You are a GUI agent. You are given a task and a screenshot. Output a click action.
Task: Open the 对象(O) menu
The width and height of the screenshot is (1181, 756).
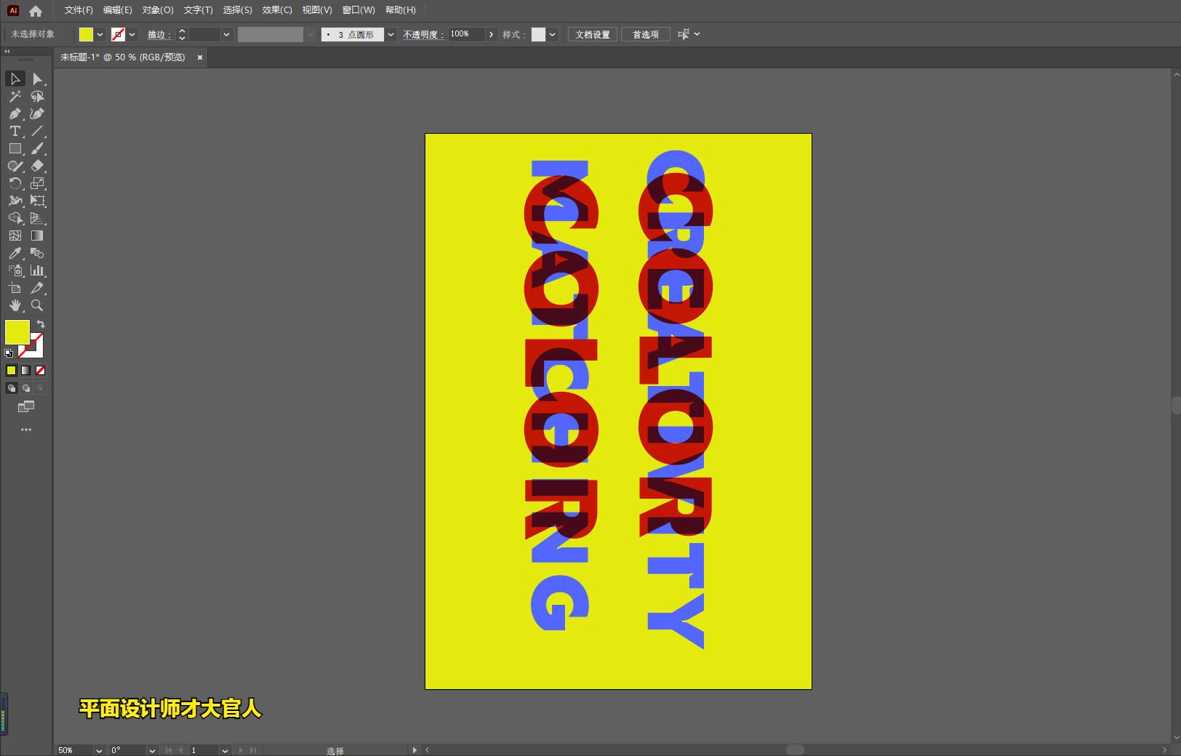coord(158,10)
